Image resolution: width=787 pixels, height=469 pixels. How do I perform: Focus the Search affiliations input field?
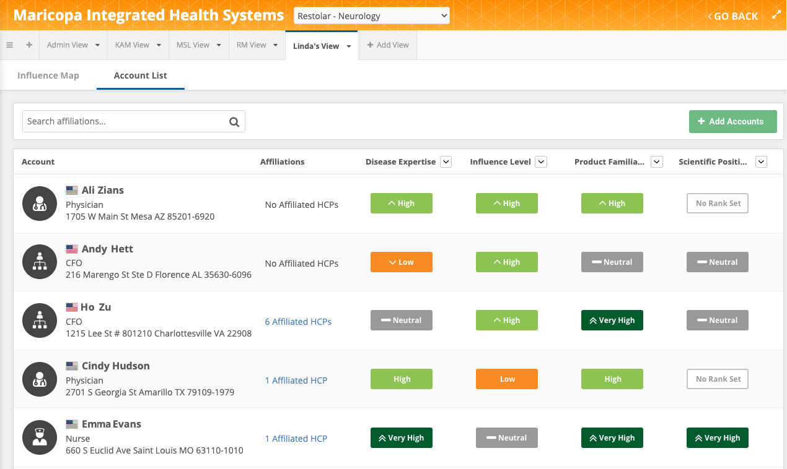124,122
